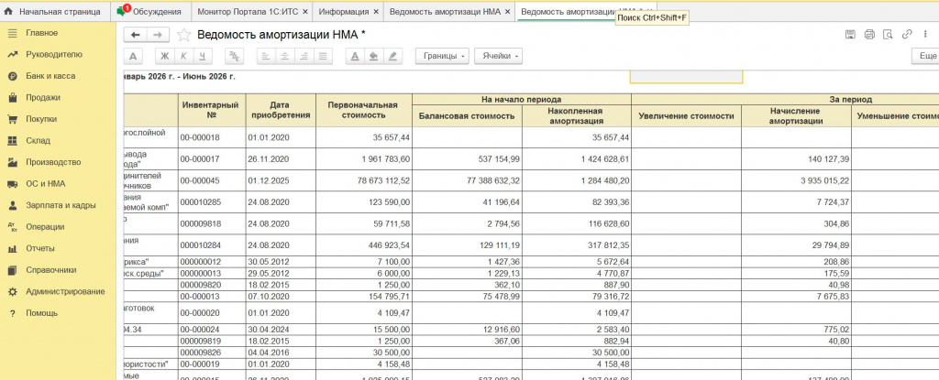This screenshot has height=380, width=939.
Task: Select the Увеличение стоимости column header
Action: click(686, 115)
